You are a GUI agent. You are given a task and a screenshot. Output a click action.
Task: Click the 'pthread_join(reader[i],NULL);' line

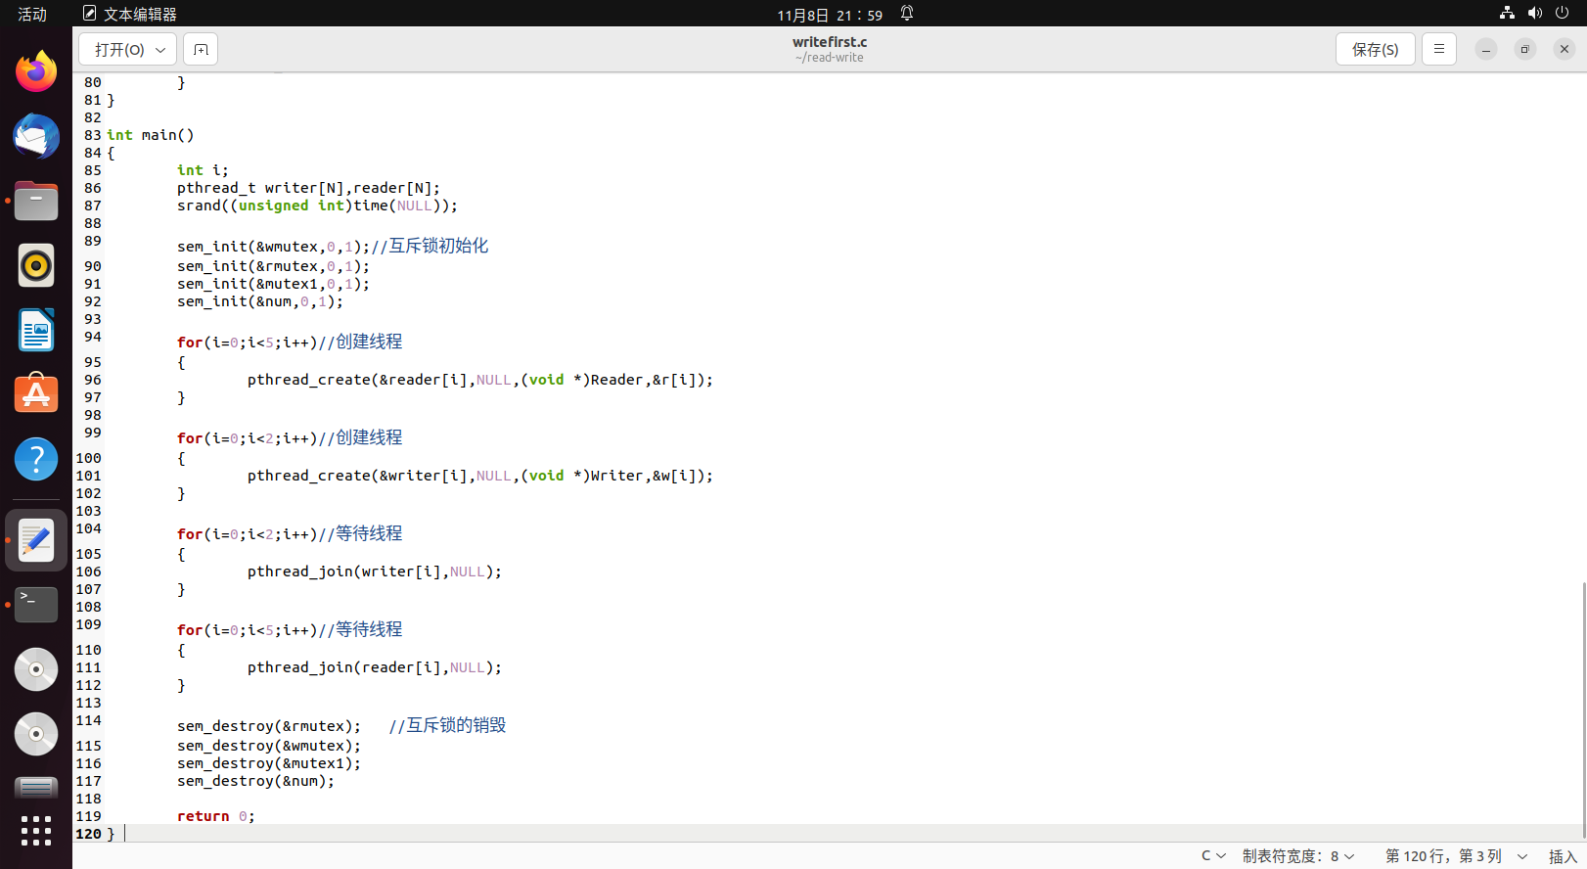pyautogui.click(x=375, y=667)
